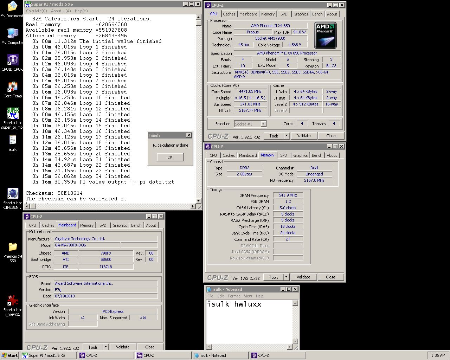The image size is (450, 360).
Task: Open Mainboard tab in Memory CPU-Z window
Action: [x=248, y=155]
